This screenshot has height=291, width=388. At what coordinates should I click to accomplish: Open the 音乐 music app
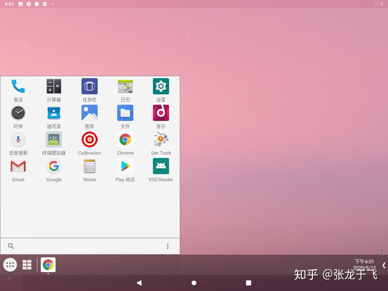click(161, 113)
